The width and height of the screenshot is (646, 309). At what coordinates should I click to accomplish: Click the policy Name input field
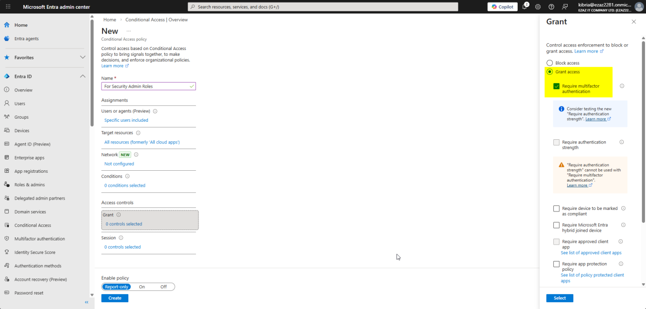[x=148, y=86]
